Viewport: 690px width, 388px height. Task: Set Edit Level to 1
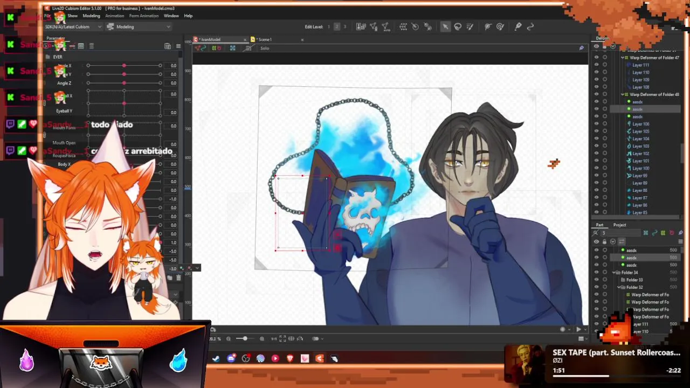click(x=329, y=26)
